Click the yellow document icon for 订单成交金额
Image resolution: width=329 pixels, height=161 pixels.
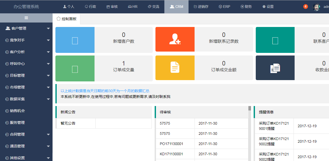pos(175,68)
